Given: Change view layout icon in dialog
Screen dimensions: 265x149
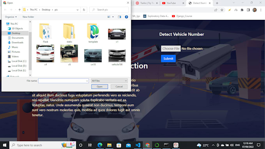Looking at the screenshot, I should 109,17.
